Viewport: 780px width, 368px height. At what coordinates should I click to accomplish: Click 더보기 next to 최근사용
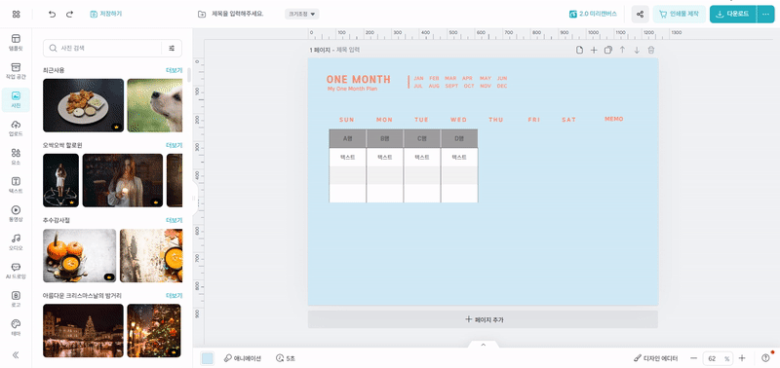(174, 70)
